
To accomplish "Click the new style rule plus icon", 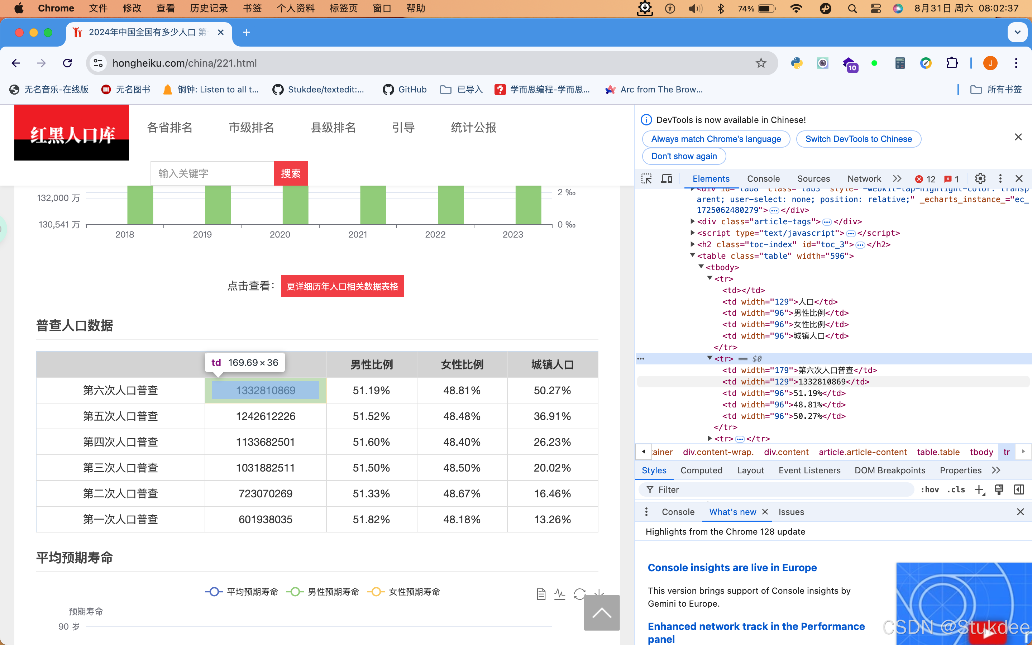I will coord(979,490).
